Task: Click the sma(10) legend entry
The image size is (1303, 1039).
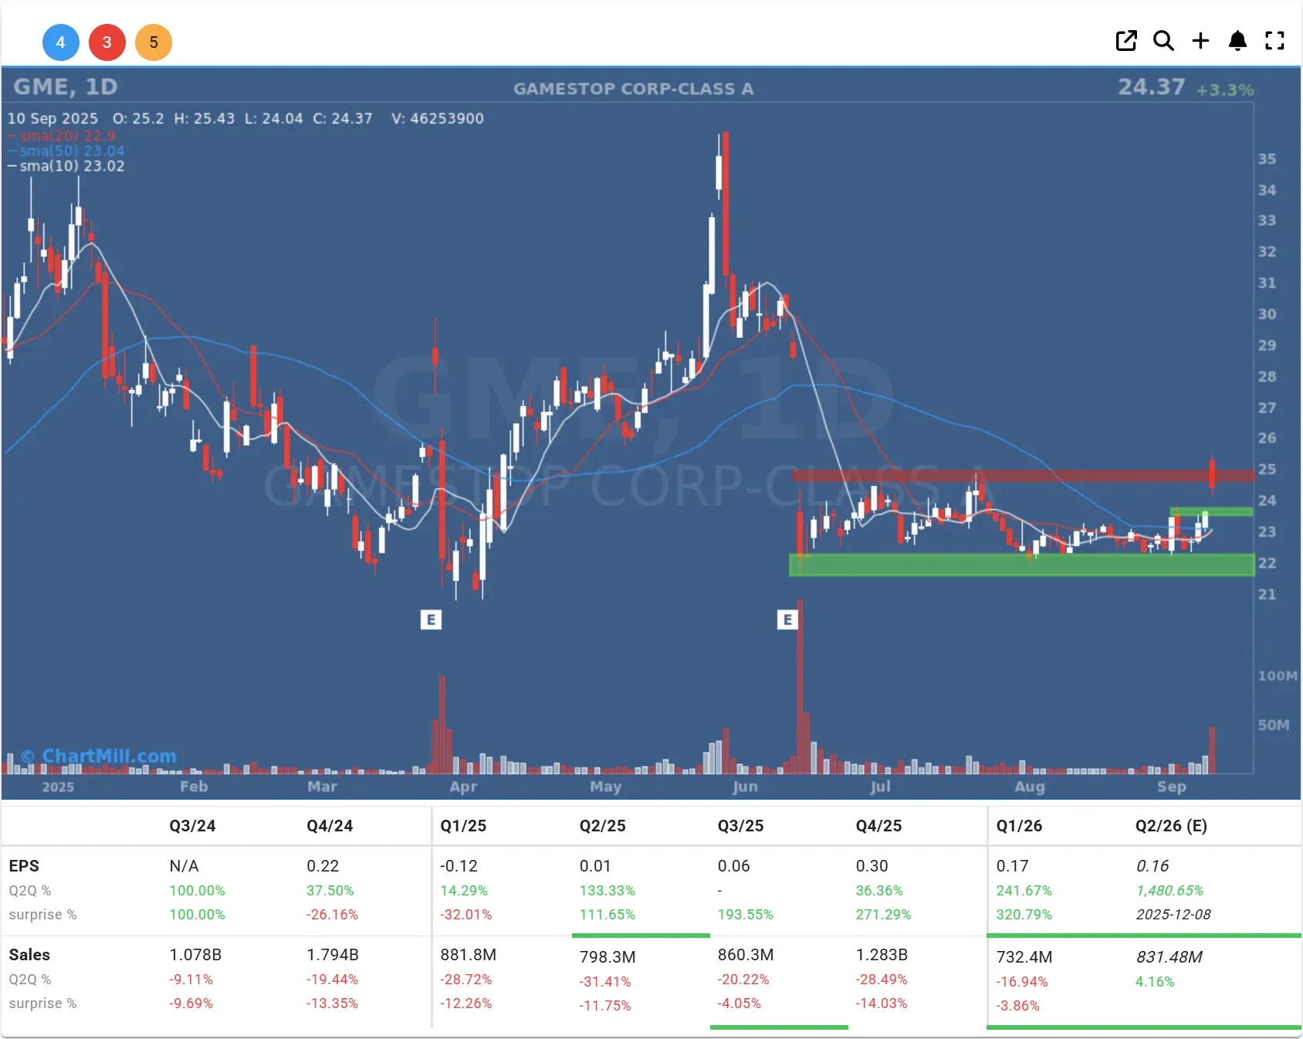Action: 71,166
